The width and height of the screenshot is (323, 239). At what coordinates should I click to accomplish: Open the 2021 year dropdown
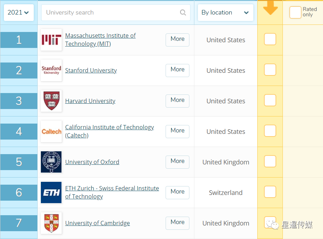click(x=18, y=12)
